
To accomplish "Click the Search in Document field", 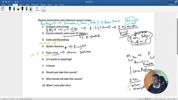I will click(x=164, y=2).
